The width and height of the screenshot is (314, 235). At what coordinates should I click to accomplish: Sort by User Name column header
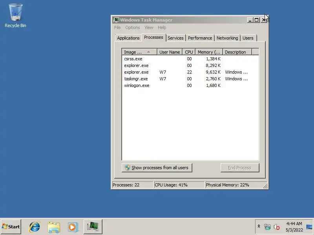(x=170, y=52)
